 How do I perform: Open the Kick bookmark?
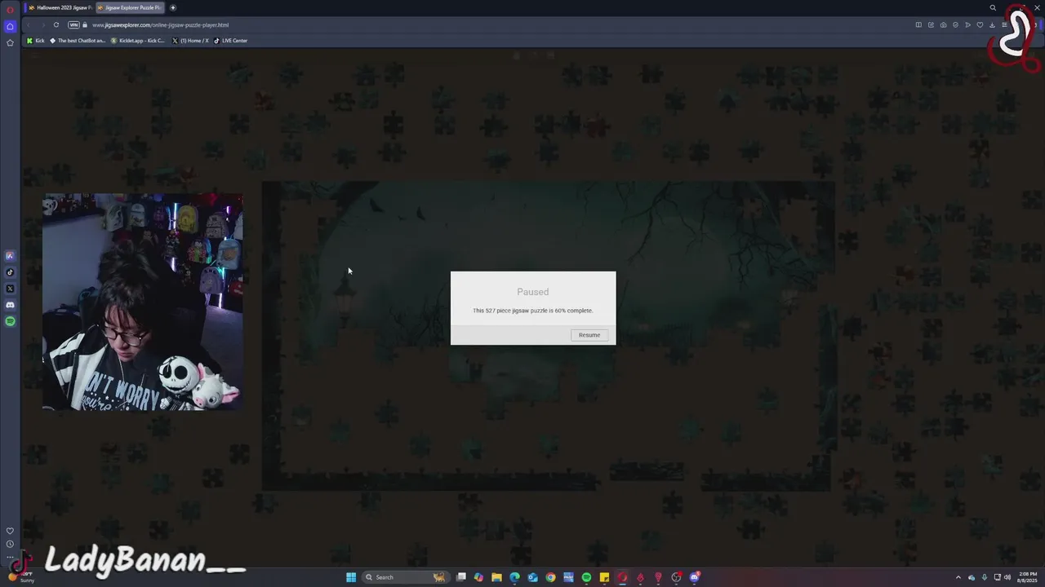click(x=36, y=41)
